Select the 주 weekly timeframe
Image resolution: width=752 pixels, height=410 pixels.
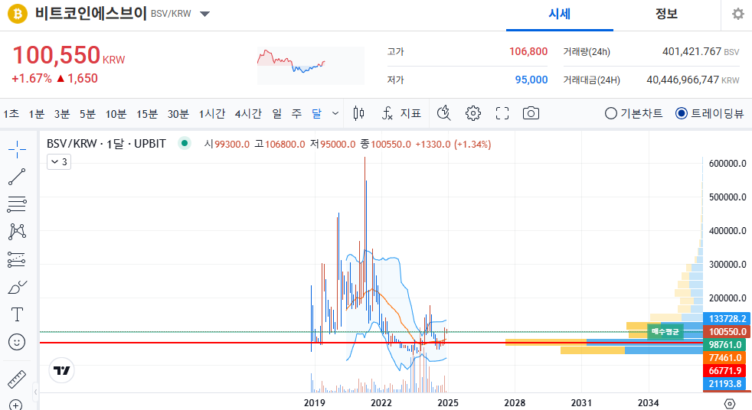[x=296, y=114]
